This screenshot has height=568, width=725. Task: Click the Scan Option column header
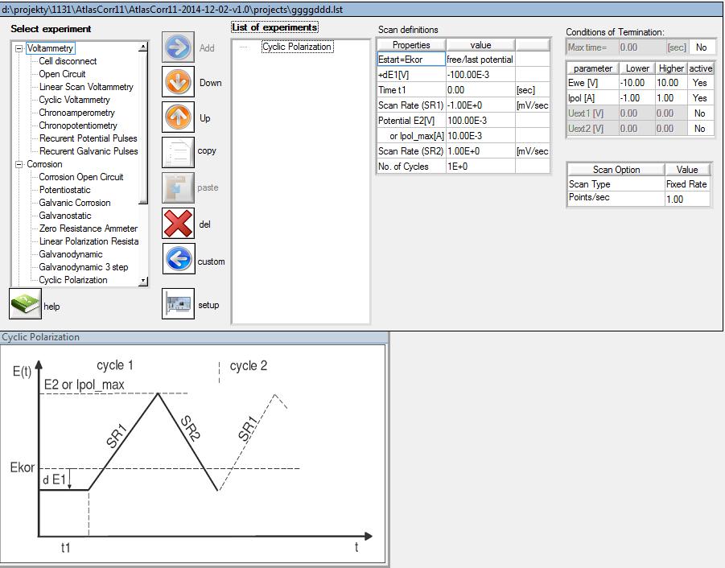[616, 170]
